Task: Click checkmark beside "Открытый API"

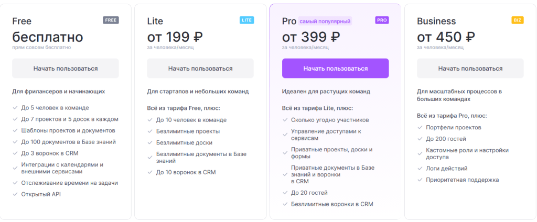Action: point(15,194)
